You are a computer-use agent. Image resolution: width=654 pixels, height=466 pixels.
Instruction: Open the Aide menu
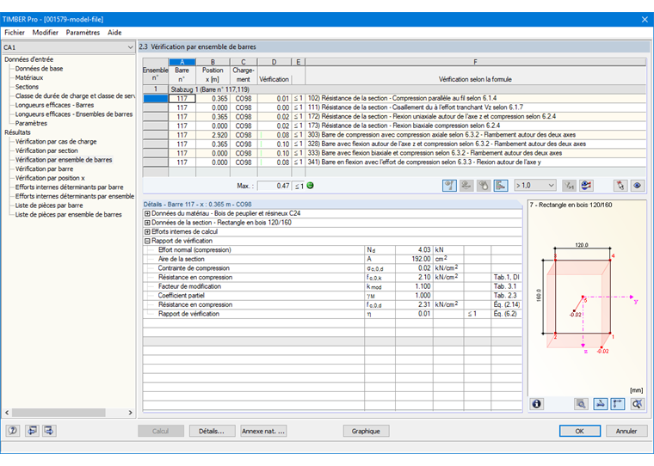pos(114,33)
